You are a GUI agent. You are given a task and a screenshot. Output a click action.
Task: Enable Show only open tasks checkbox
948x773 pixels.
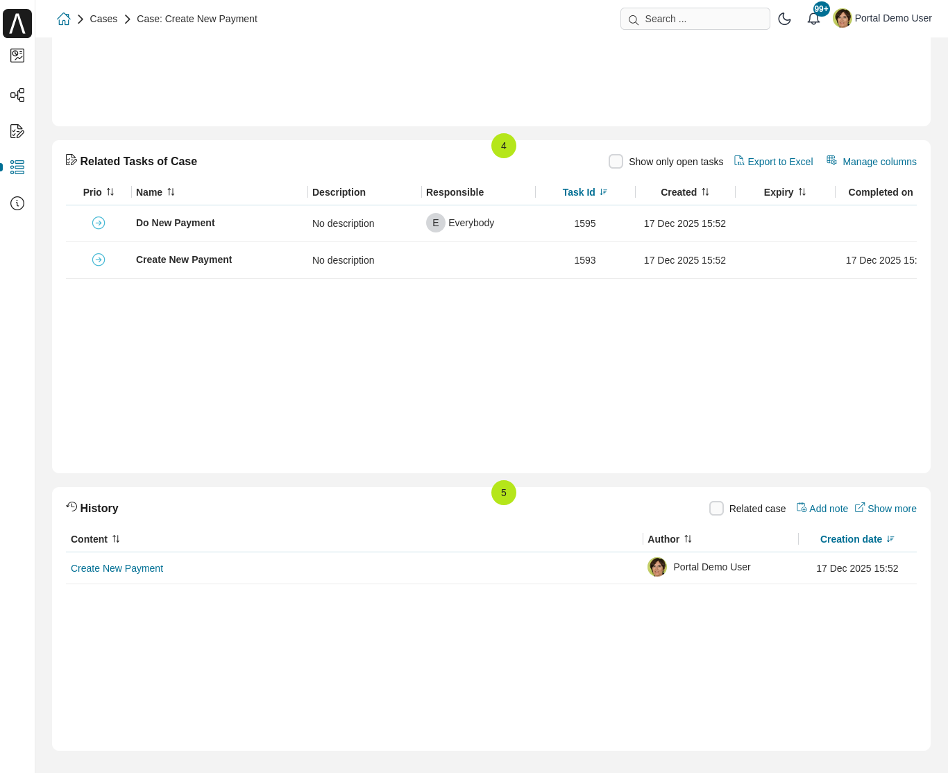(x=616, y=162)
